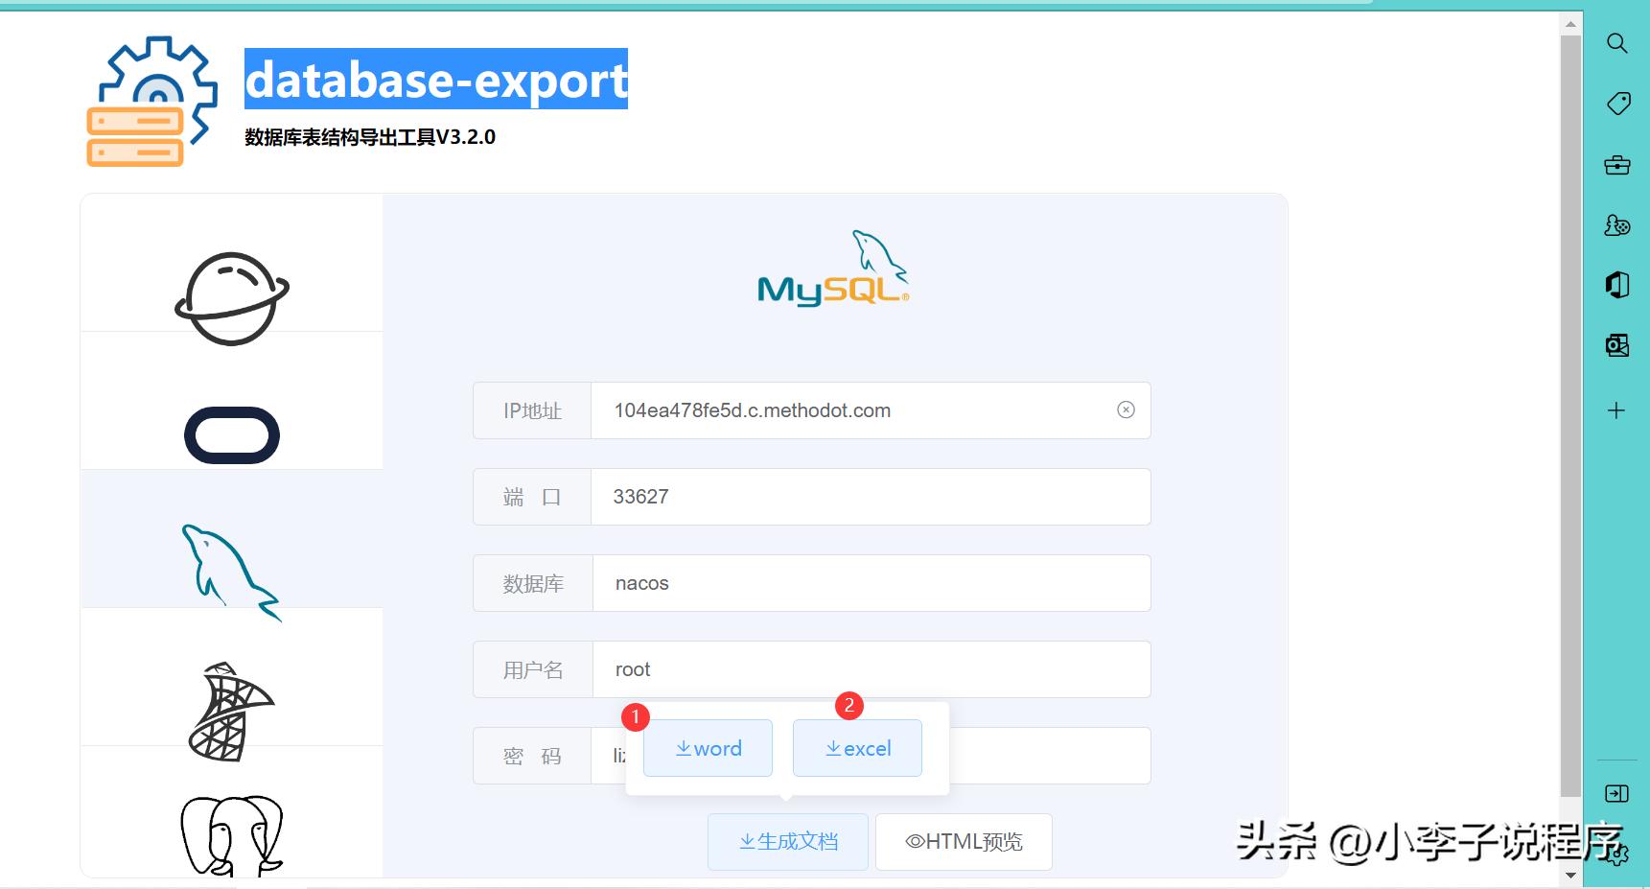The width and height of the screenshot is (1650, 889).
Task: Click the database-export gear logo
Action: pos(151,102)
